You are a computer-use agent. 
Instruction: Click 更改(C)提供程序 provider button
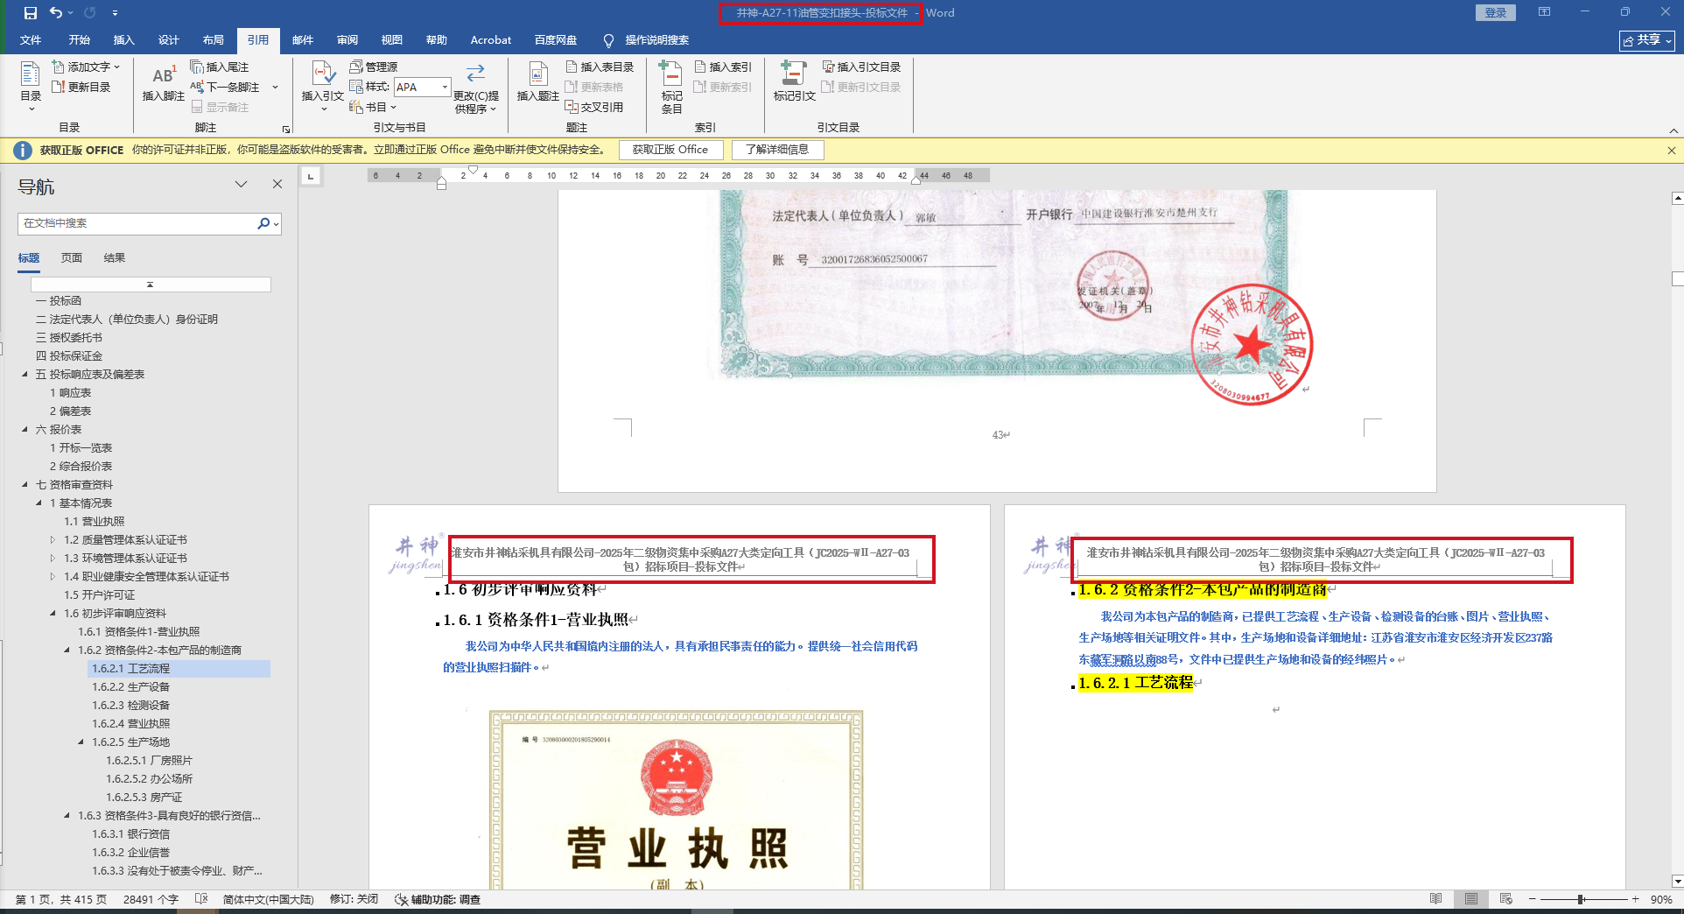tap(476, 88)
